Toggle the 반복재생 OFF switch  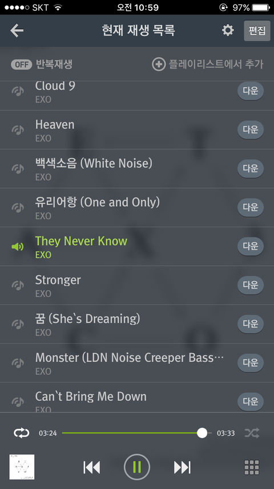coord(22,65)
